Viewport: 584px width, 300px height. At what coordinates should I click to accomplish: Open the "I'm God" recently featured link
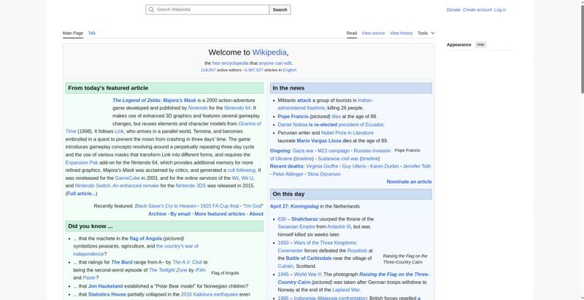pos(253,206)
